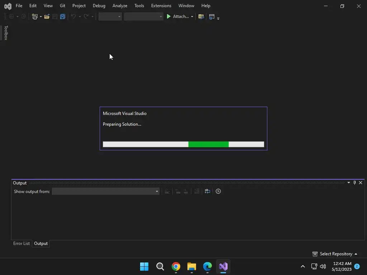Screen dimensions: 367x275
Task: Open the Help menu
Action: click(x=206, y=6)
